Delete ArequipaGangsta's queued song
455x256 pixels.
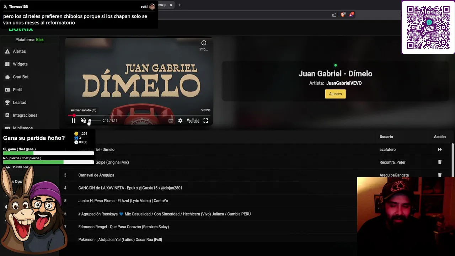pyautogui.click(x=440, y=175)
